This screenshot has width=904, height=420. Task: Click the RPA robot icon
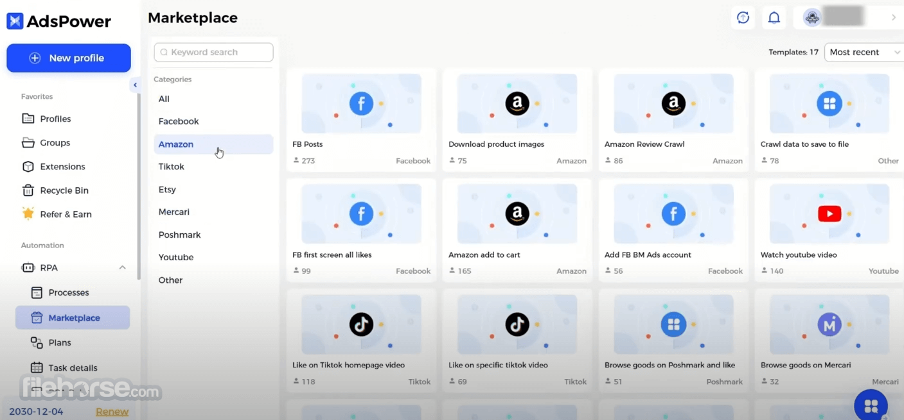click(28, 267)
